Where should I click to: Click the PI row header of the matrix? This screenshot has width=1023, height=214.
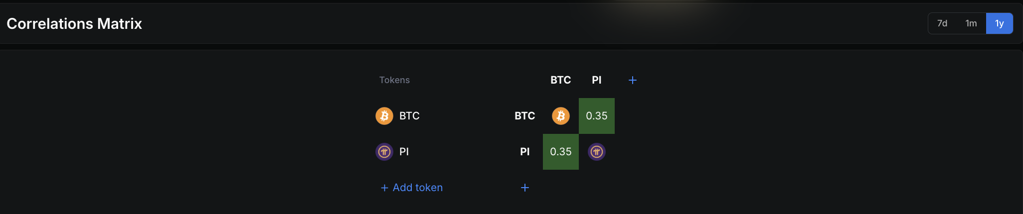tap(524, 152)
